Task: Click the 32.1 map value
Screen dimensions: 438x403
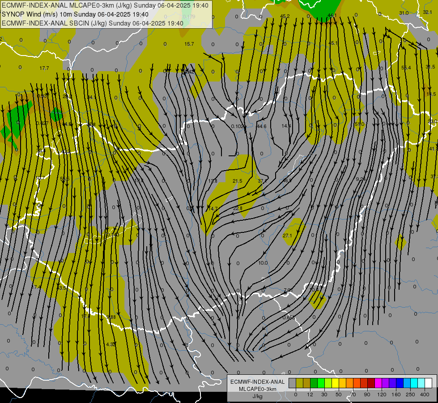Action: coord(427,12)
